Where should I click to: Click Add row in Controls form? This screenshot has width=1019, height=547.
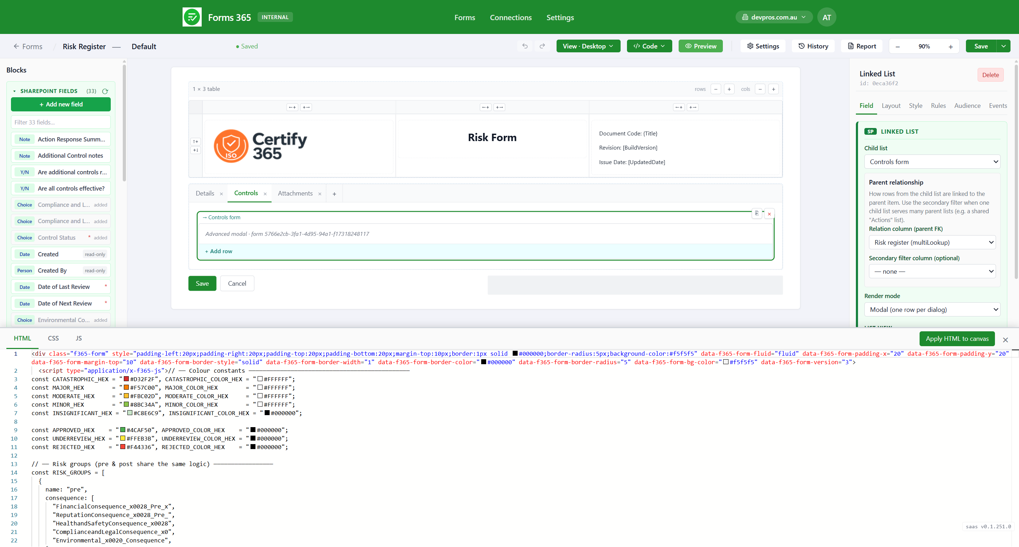[x=218, y=251]
